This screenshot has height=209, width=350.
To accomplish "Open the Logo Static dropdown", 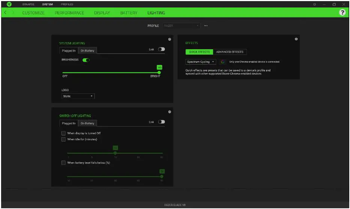I will (x=78, y=96).
